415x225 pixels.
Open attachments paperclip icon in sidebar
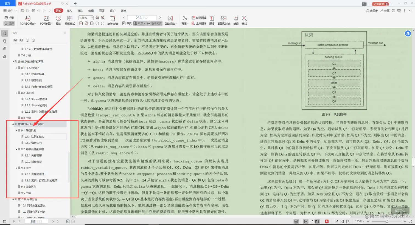(5, 49)
